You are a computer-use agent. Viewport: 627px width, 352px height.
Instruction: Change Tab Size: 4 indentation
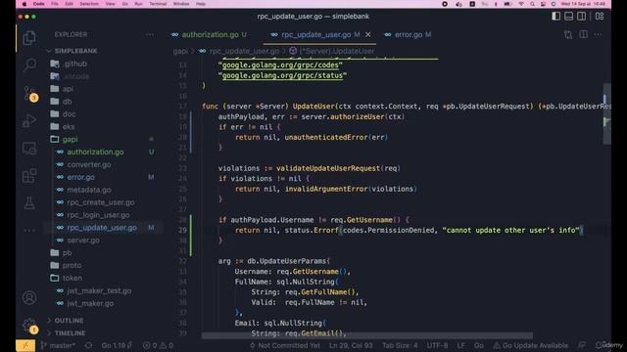click(400, 345)
